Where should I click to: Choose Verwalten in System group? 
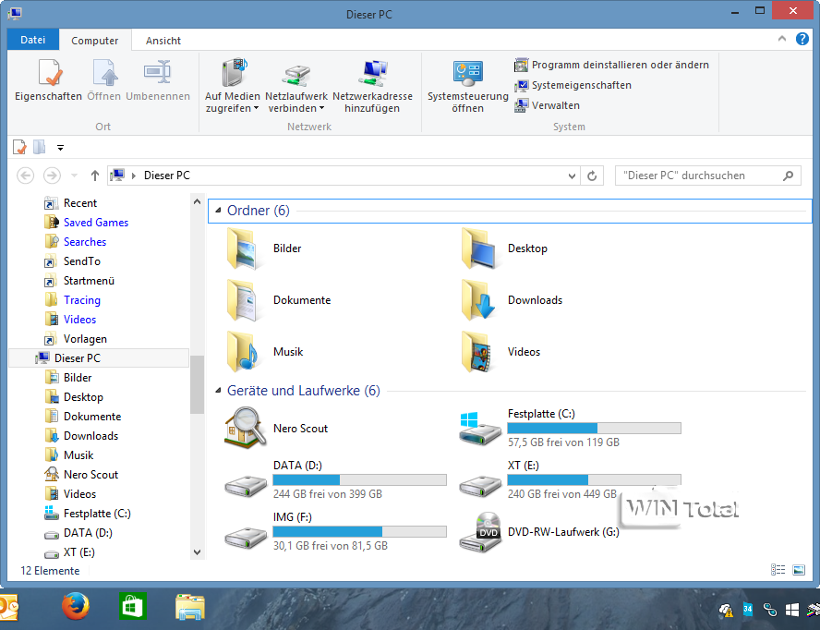click(x=547, y=105)
